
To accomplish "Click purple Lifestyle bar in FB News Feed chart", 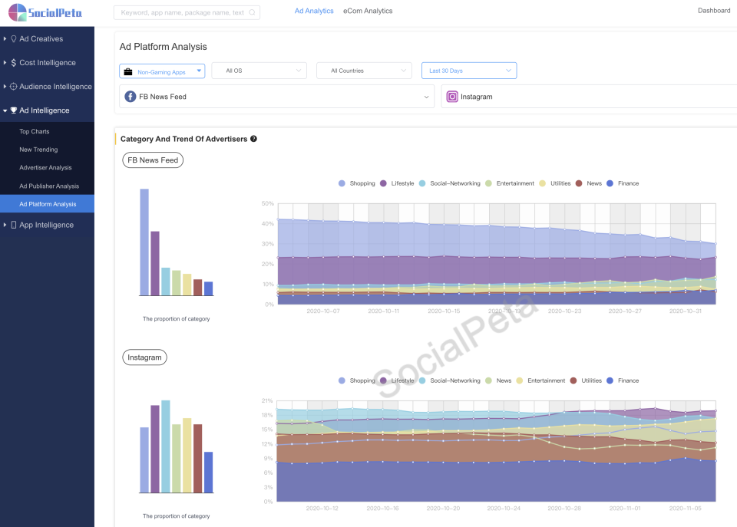I will pos(155,263).
